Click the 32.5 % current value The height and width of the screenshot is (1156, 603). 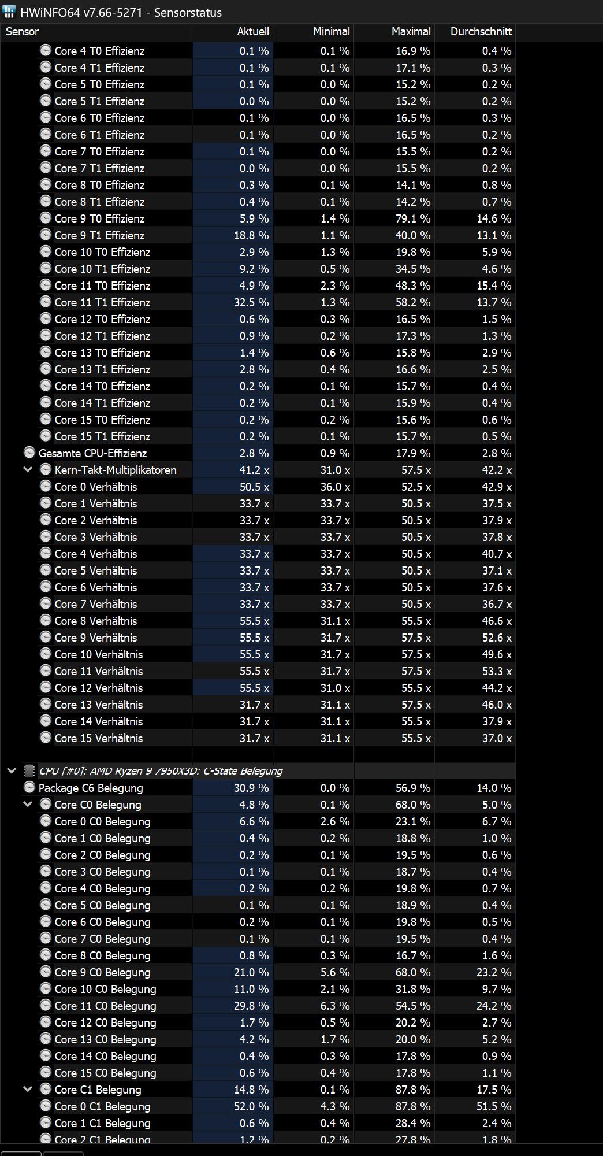(x=251, y=303)
